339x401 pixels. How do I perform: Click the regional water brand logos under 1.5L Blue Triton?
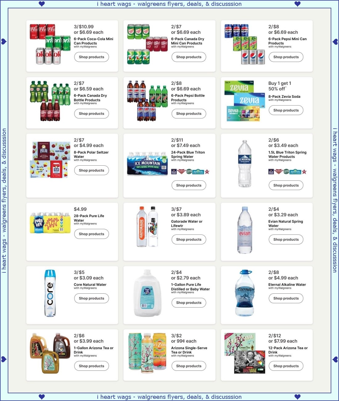click(288, 172)
